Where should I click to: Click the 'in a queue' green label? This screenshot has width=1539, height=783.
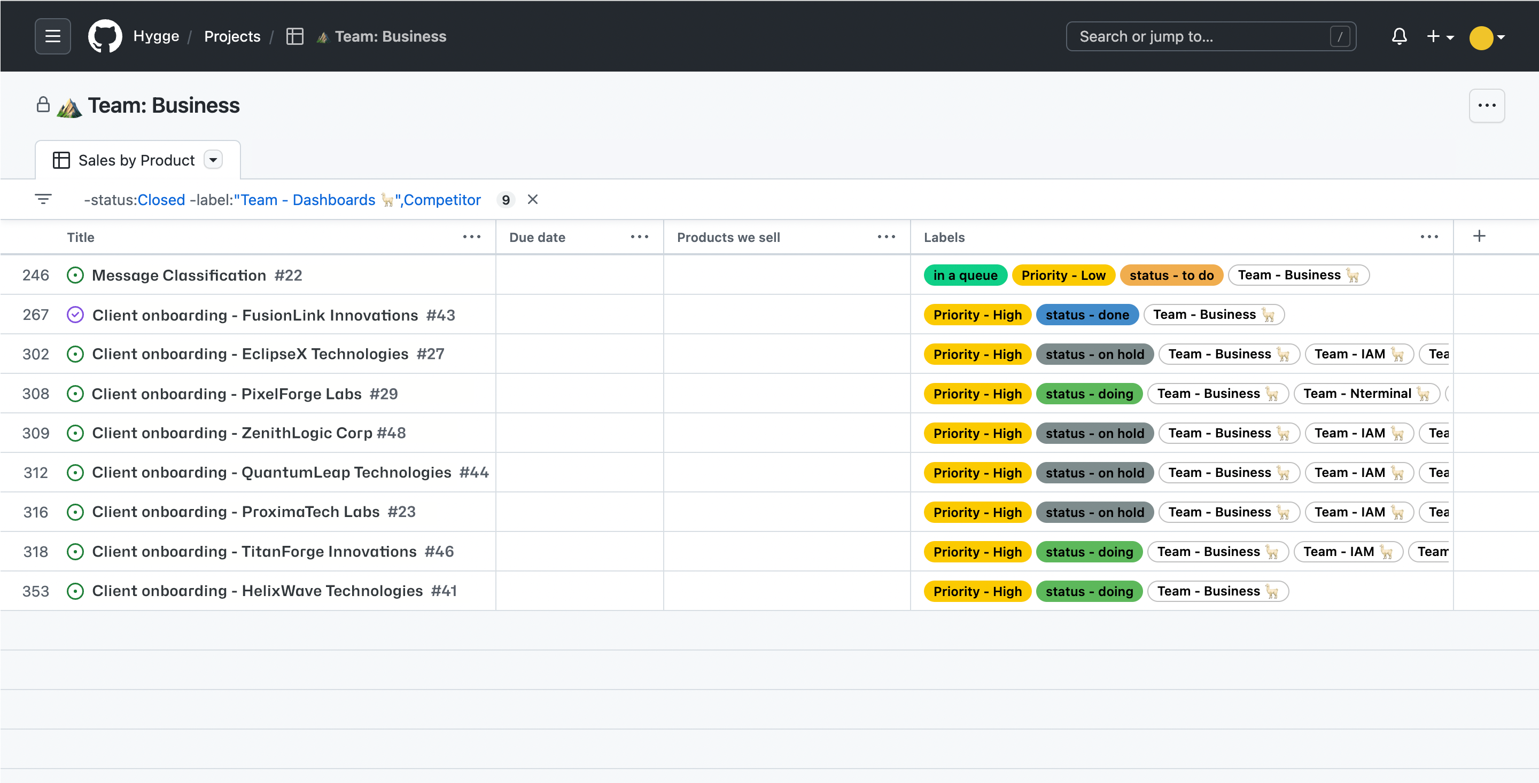966,276
